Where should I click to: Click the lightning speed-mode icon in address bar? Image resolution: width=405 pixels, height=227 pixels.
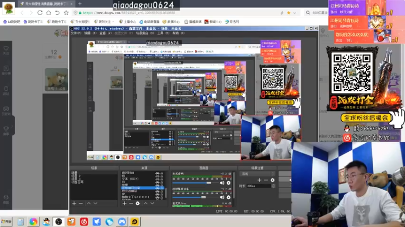282,13
